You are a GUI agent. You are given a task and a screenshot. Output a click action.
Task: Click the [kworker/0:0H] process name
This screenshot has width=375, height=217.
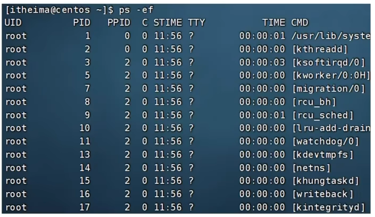point(331,76)
